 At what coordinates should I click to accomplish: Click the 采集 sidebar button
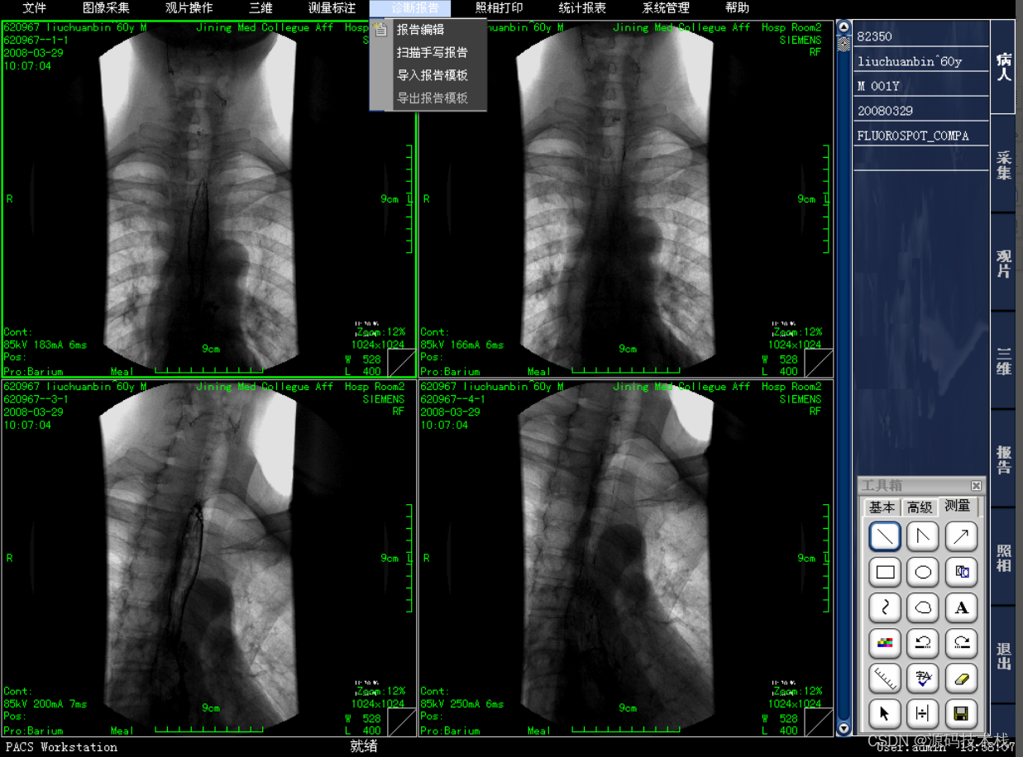click(x=1003, y=164)
